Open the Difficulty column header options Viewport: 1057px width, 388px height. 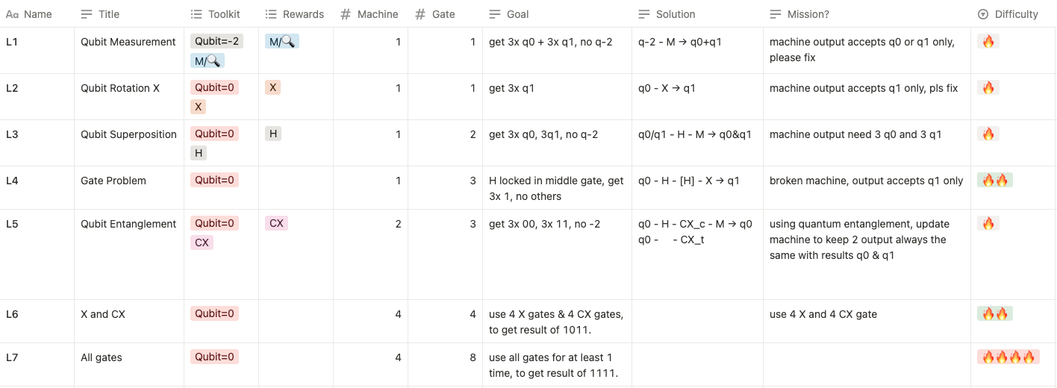click(x=1014, y=14)
